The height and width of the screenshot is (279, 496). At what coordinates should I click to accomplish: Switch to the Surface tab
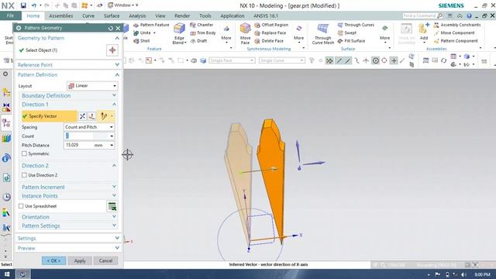(x=112, y=15)
